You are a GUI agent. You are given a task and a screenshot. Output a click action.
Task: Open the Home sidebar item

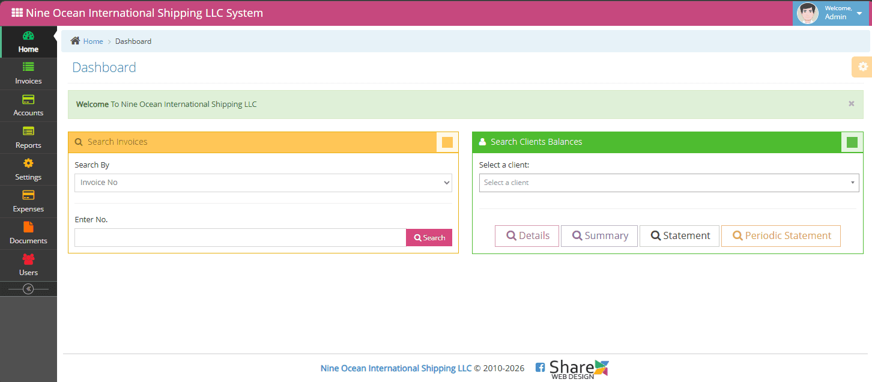point(28,42)
